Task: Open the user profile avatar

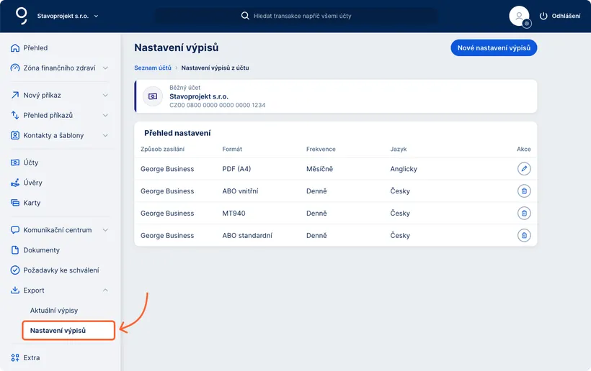Action: coord(519,16)
